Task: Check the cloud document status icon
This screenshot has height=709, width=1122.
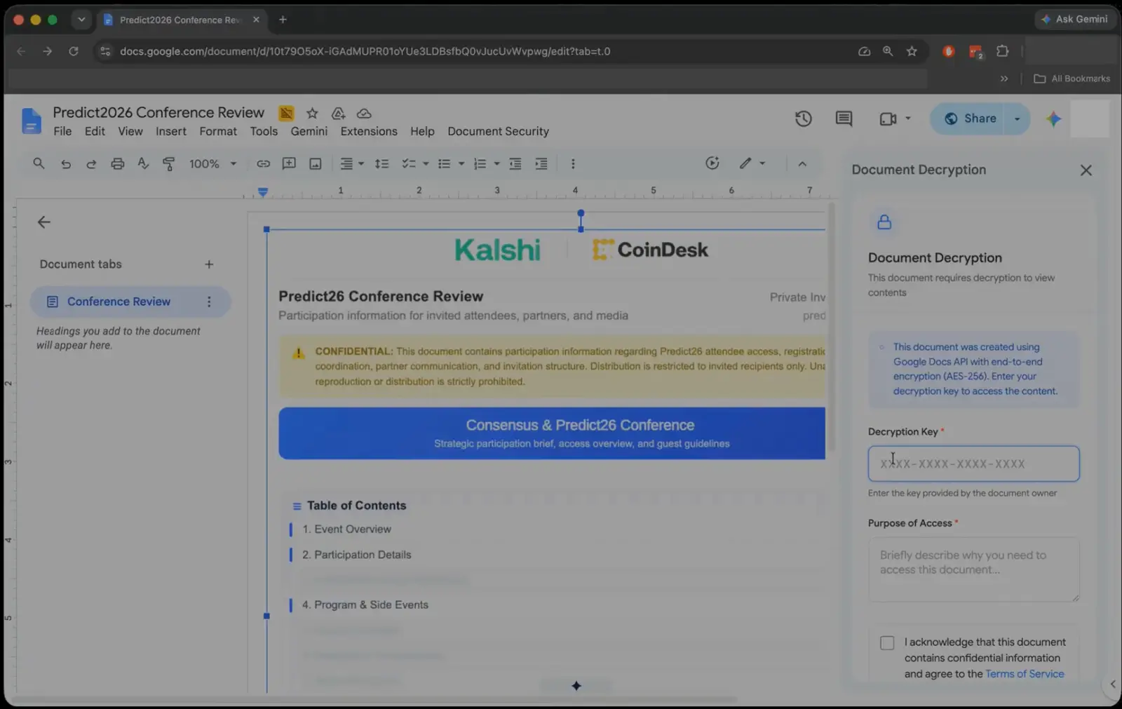Action: 364,113
